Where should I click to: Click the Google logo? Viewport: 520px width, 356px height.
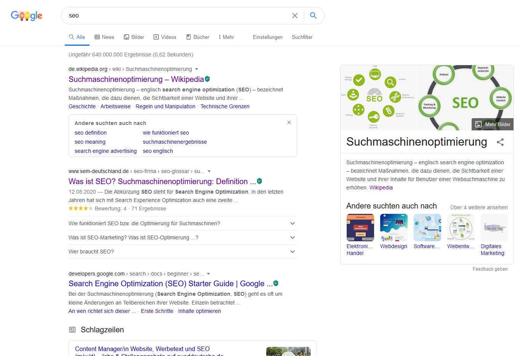(x=27, y=16)
